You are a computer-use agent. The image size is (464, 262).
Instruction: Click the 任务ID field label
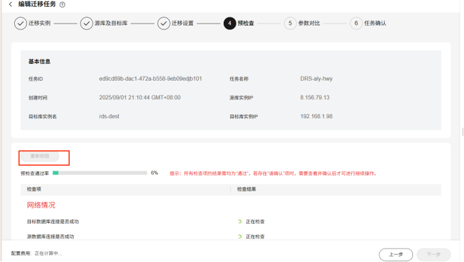pos(36,79)
